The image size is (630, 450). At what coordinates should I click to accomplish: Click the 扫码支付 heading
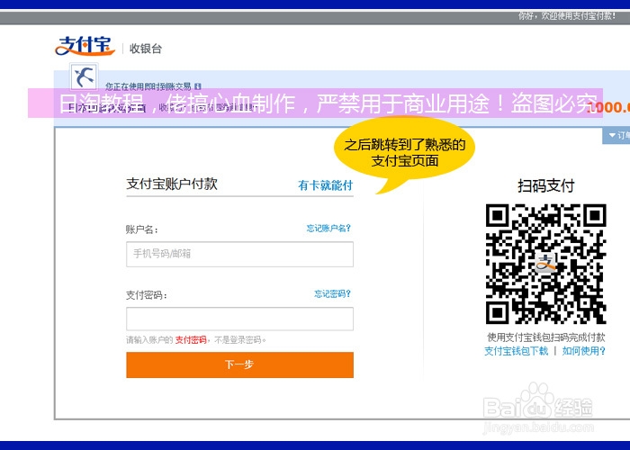coord(545,185)
